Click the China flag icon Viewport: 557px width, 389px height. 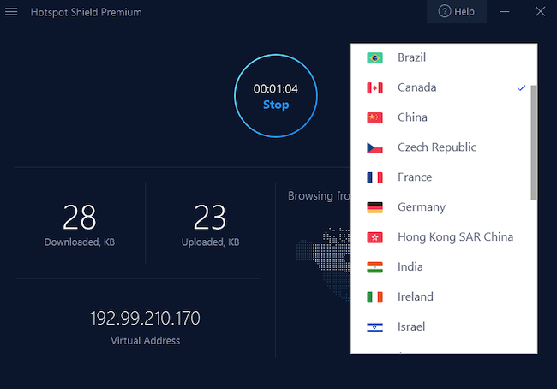(x=374, y=117)
